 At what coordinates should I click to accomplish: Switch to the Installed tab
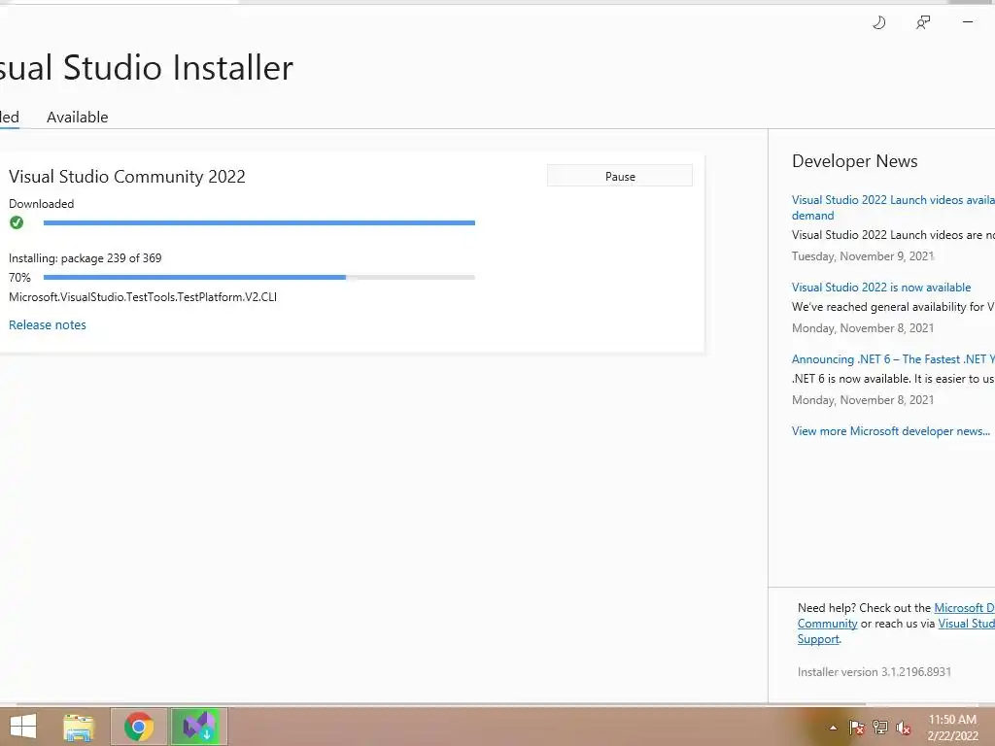(10, 118)
